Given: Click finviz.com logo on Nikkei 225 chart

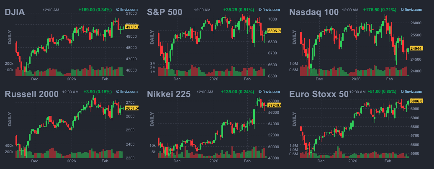Looking at the screenshot, I should click(270, 91).
